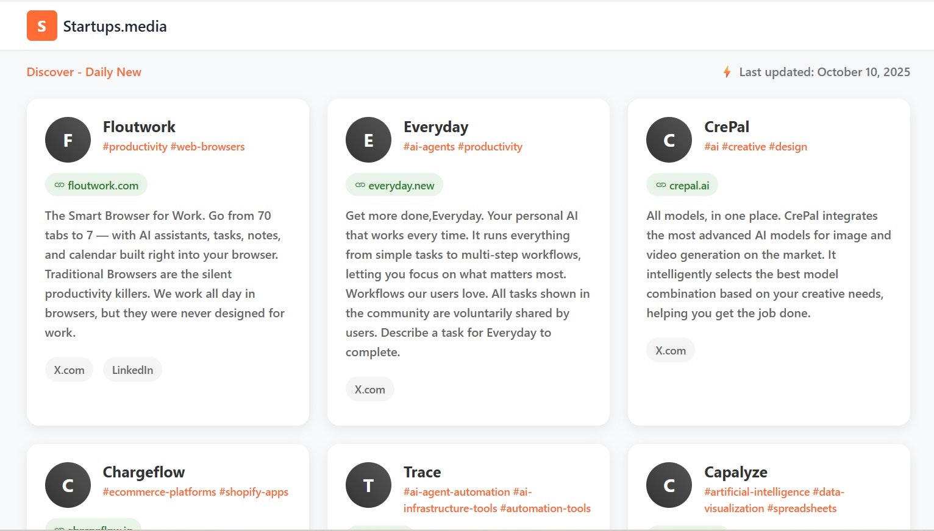Open the Chargeflow card title
The image size is (934, 531).
pos(144,472)
